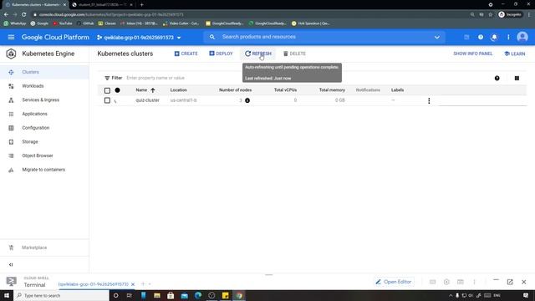Select Storage in the sidebar

44,141
